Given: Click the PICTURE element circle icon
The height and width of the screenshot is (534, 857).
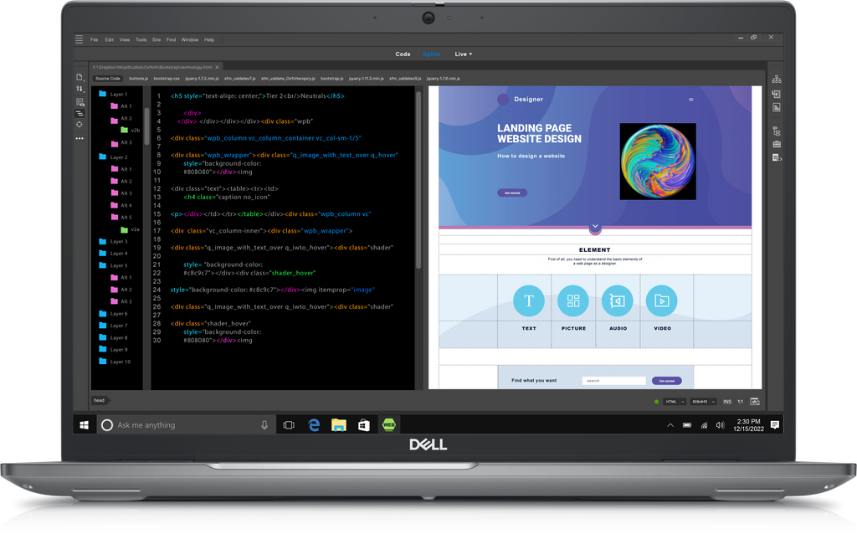Looking at the screenshot, I should point(572,300).
